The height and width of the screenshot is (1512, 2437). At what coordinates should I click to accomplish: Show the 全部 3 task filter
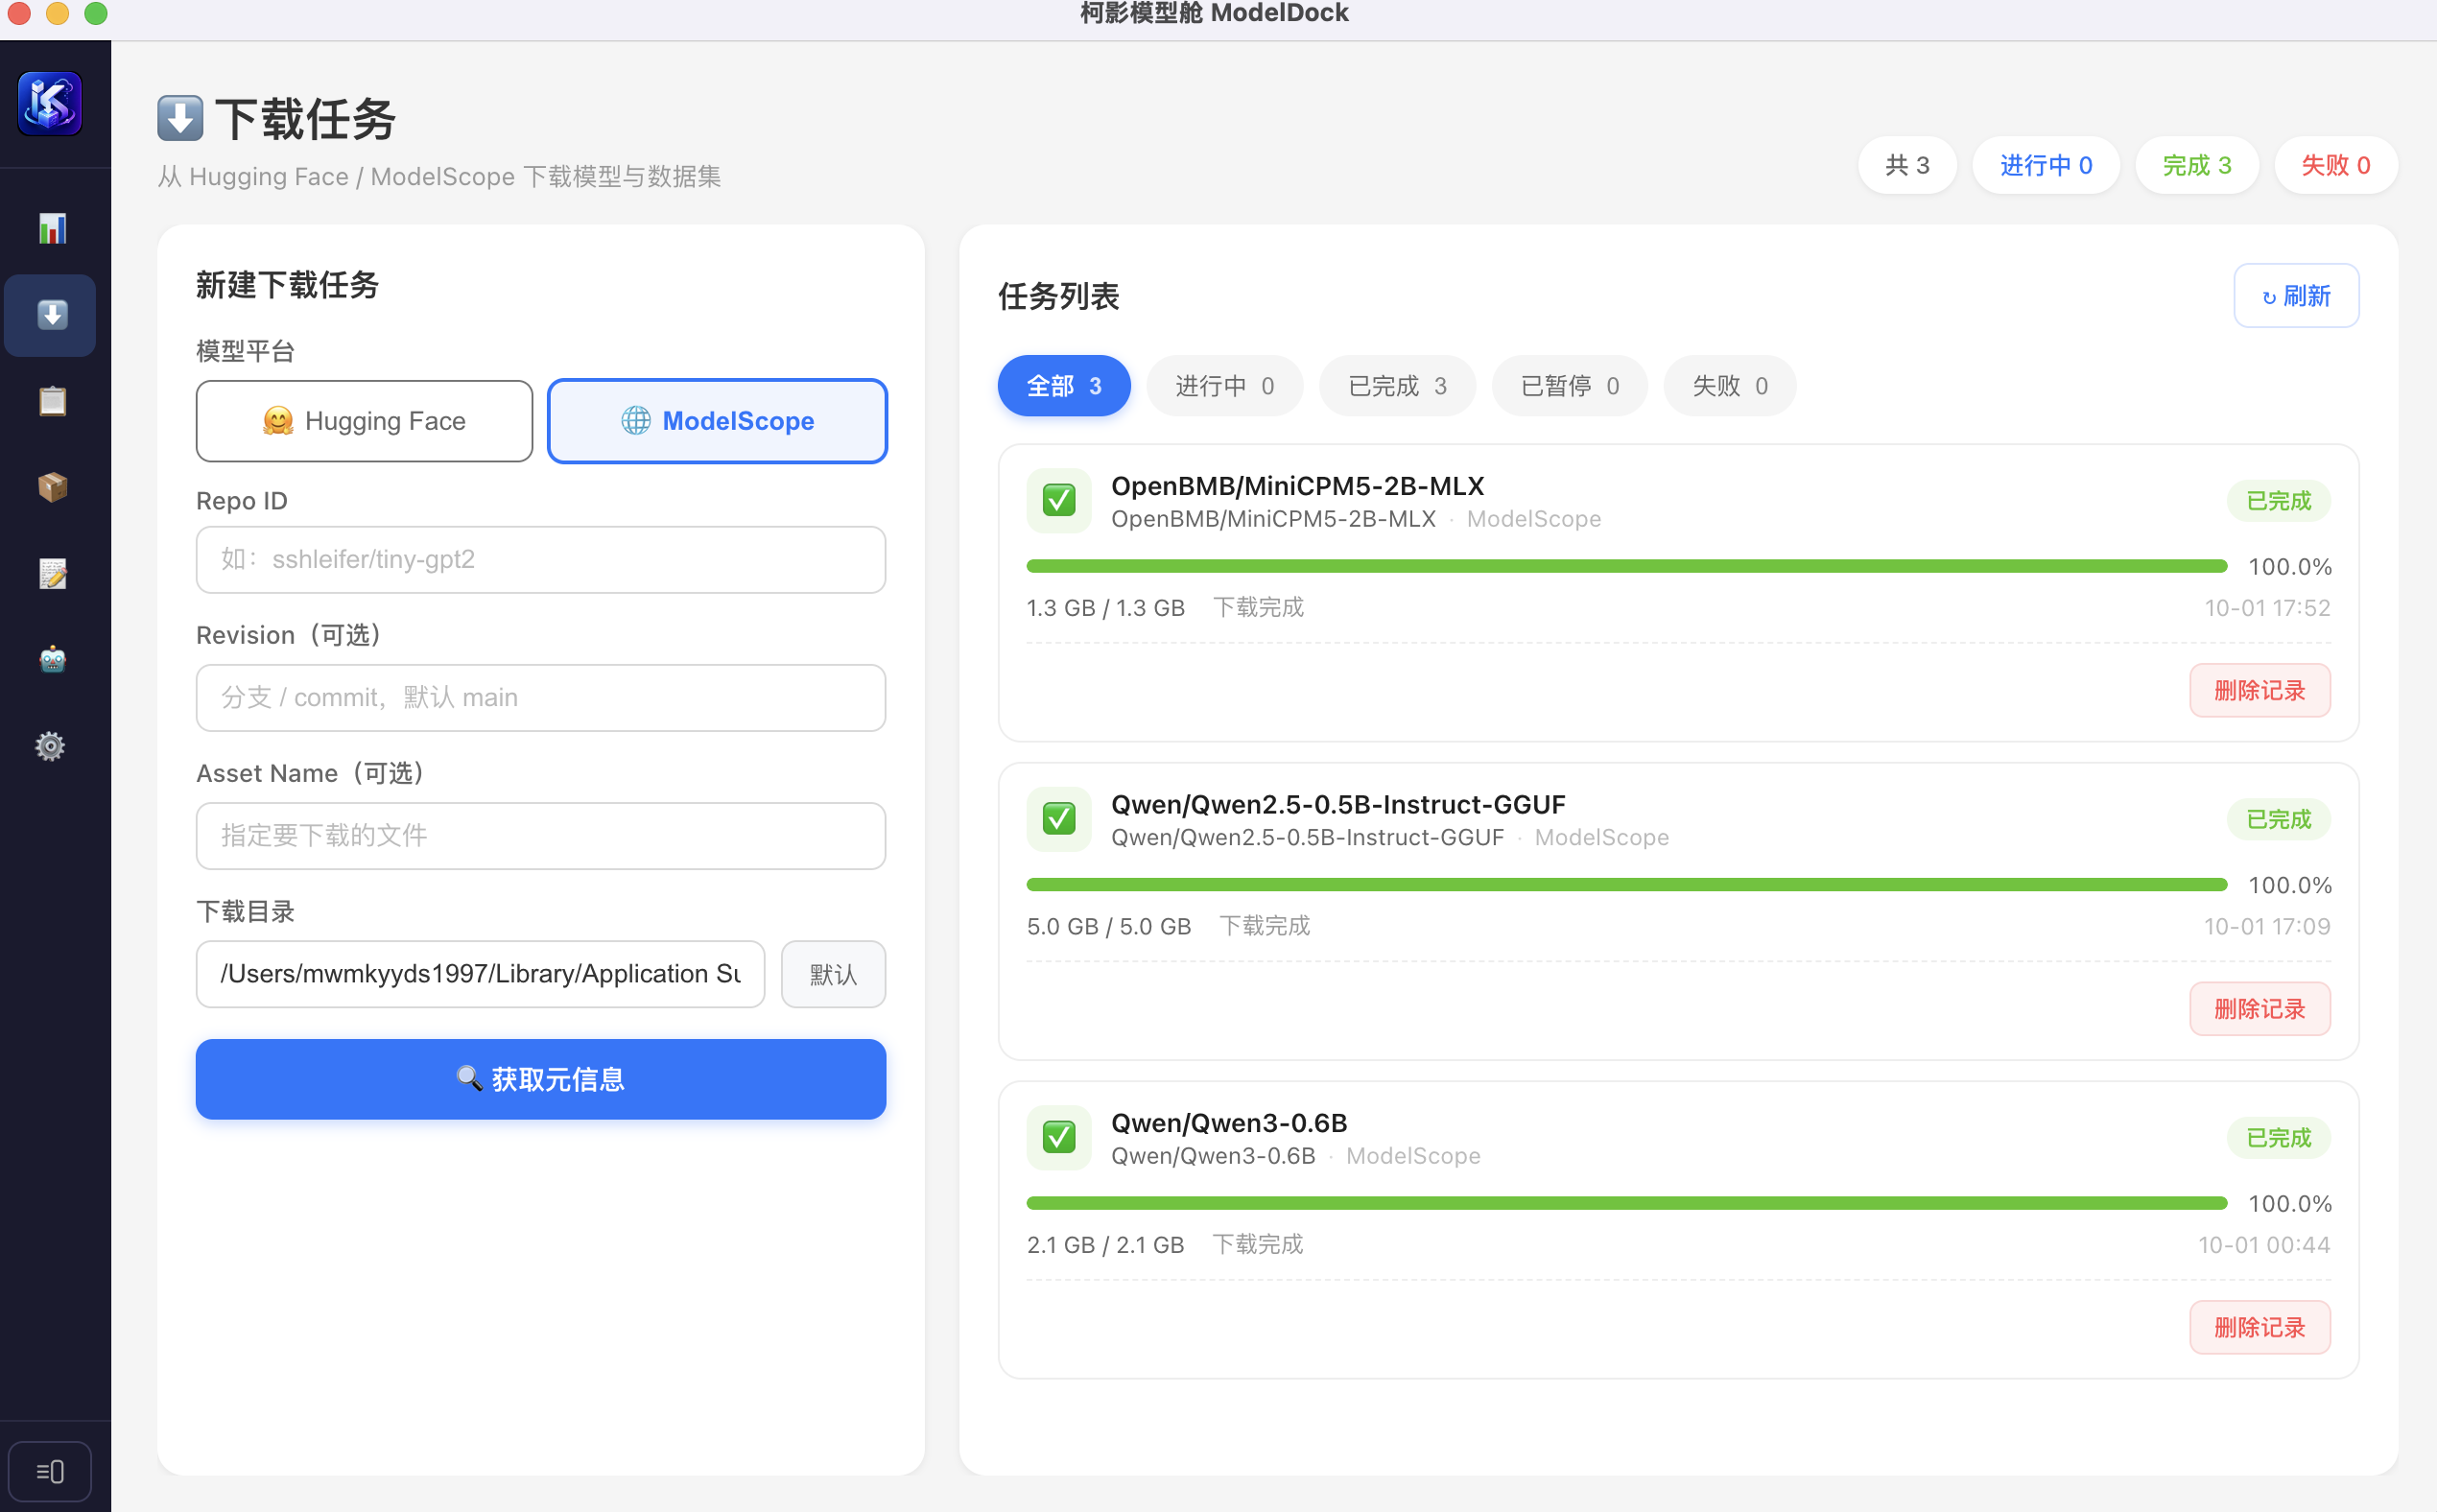coord(1064,386)
